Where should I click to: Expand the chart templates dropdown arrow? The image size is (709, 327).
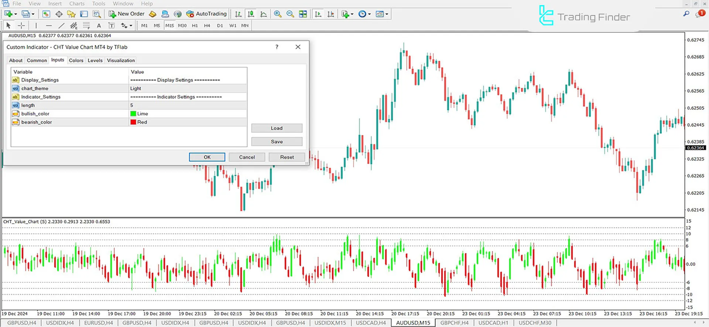[387, 14]
